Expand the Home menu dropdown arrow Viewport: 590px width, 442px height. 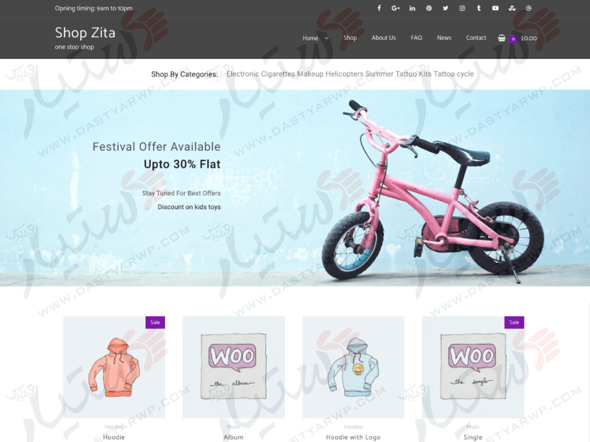327,38
